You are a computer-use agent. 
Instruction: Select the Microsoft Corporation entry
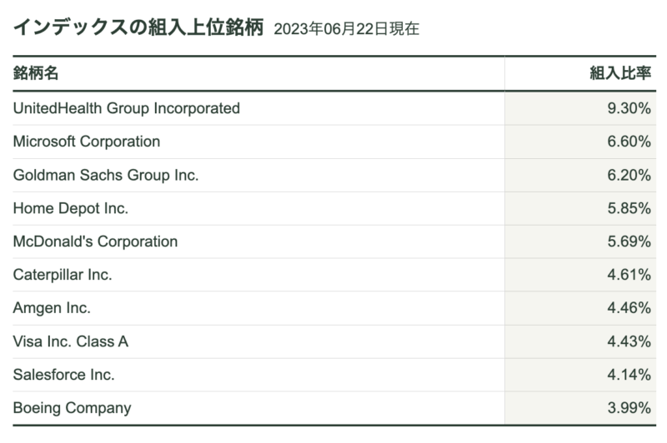coord(87,142)
